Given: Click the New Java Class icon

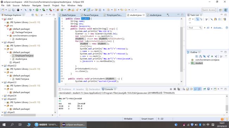Looking at the screenshot, I should click(x=62, y=10).
